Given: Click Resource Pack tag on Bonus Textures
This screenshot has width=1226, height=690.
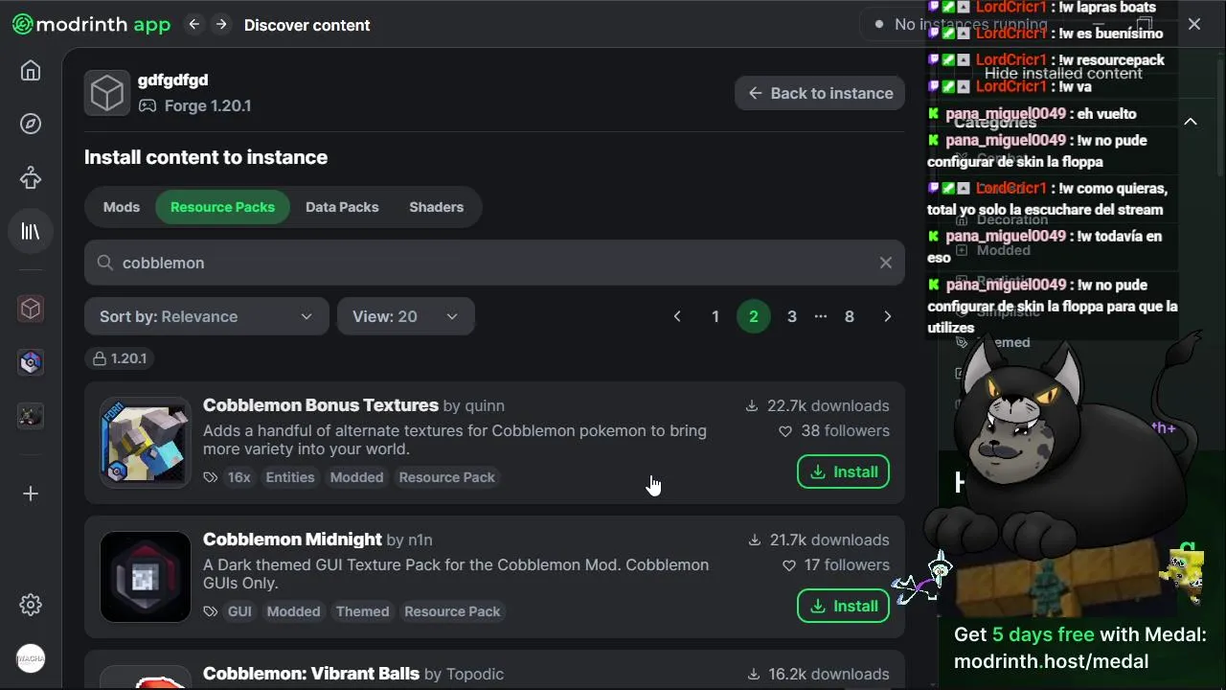Looking at the screenshot, I should pos(447,477).
